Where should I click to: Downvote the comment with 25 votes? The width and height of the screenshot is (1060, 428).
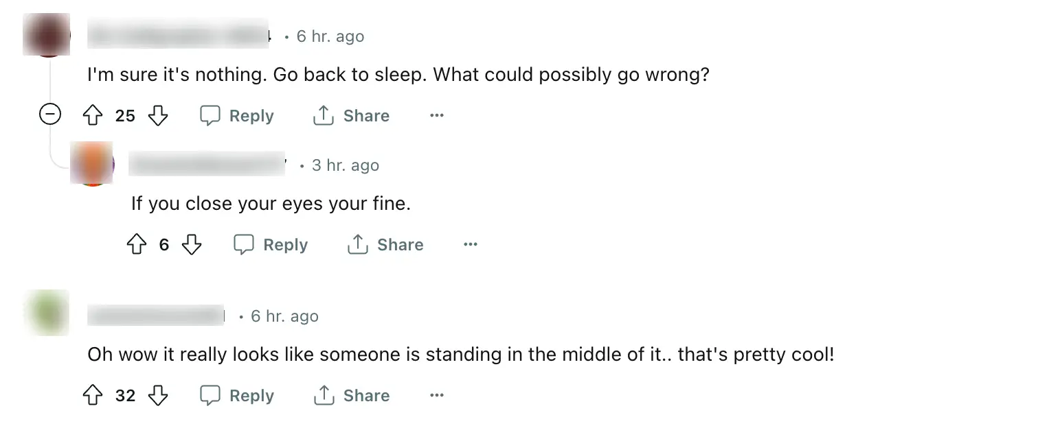click(159, 115)
